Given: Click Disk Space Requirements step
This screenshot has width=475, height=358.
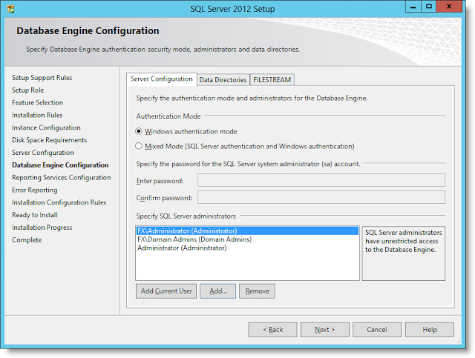Looking at the screenshot, I should (50, 140).
